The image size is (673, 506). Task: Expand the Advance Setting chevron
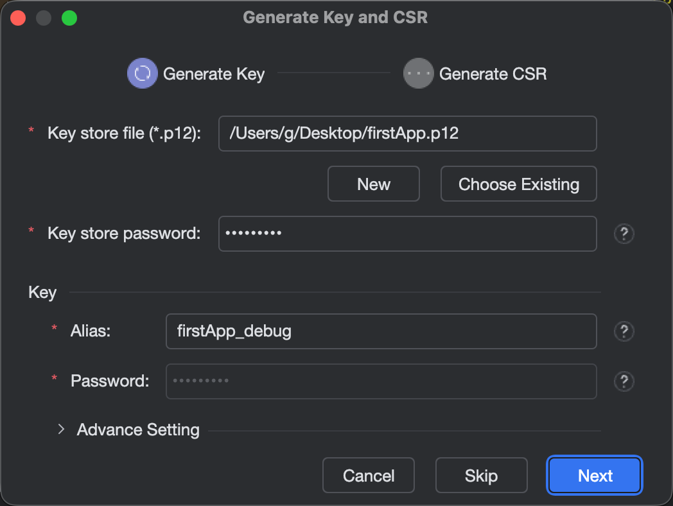click(62, 429)
